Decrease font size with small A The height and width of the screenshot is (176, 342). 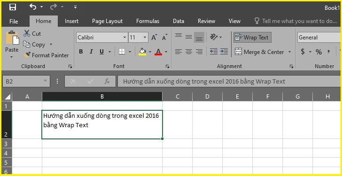click(x=165, y=38)
